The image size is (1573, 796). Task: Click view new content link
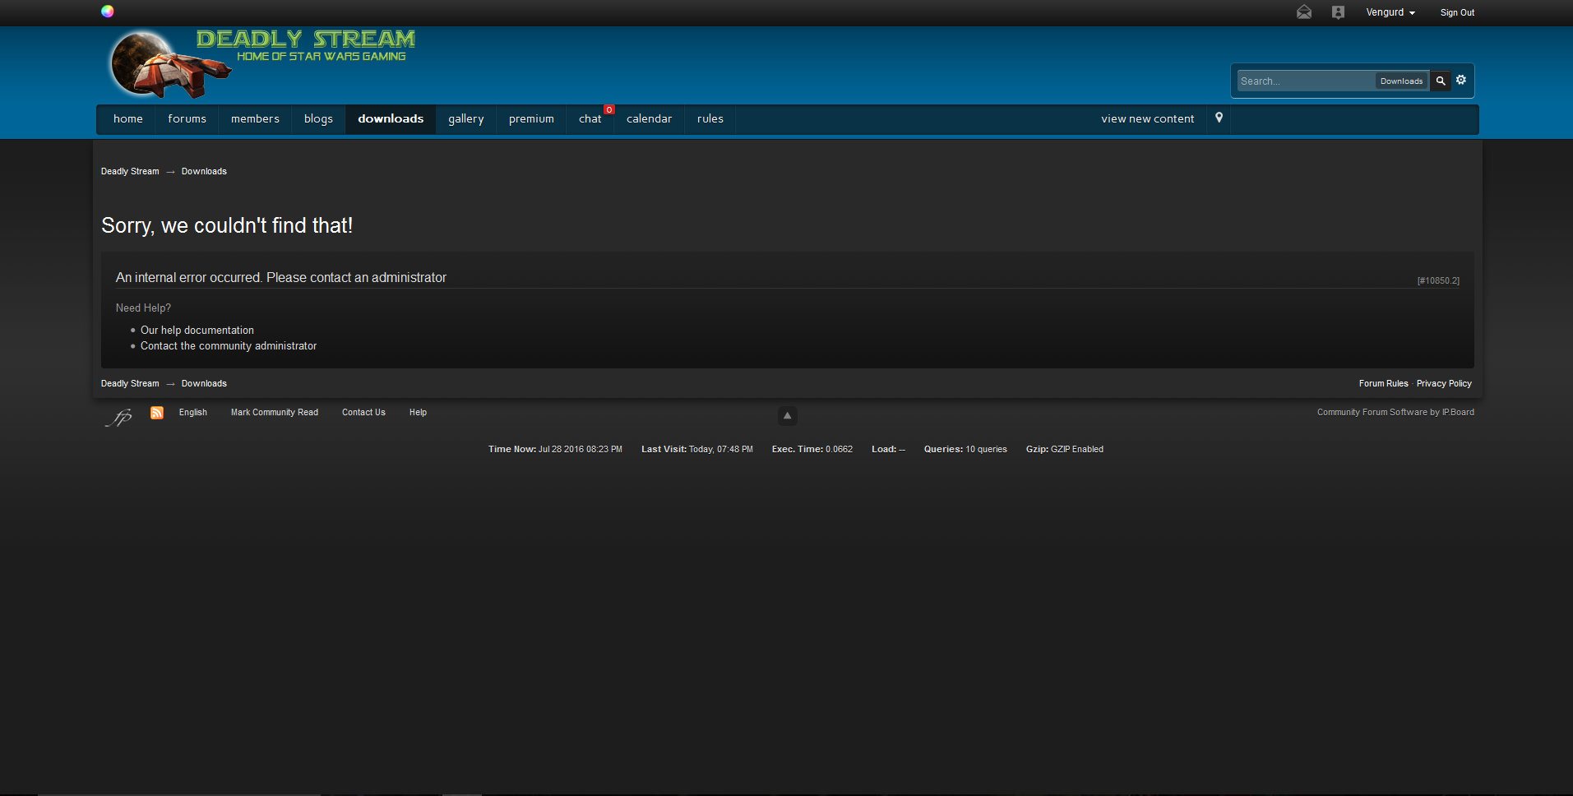tap(1148, 118)
